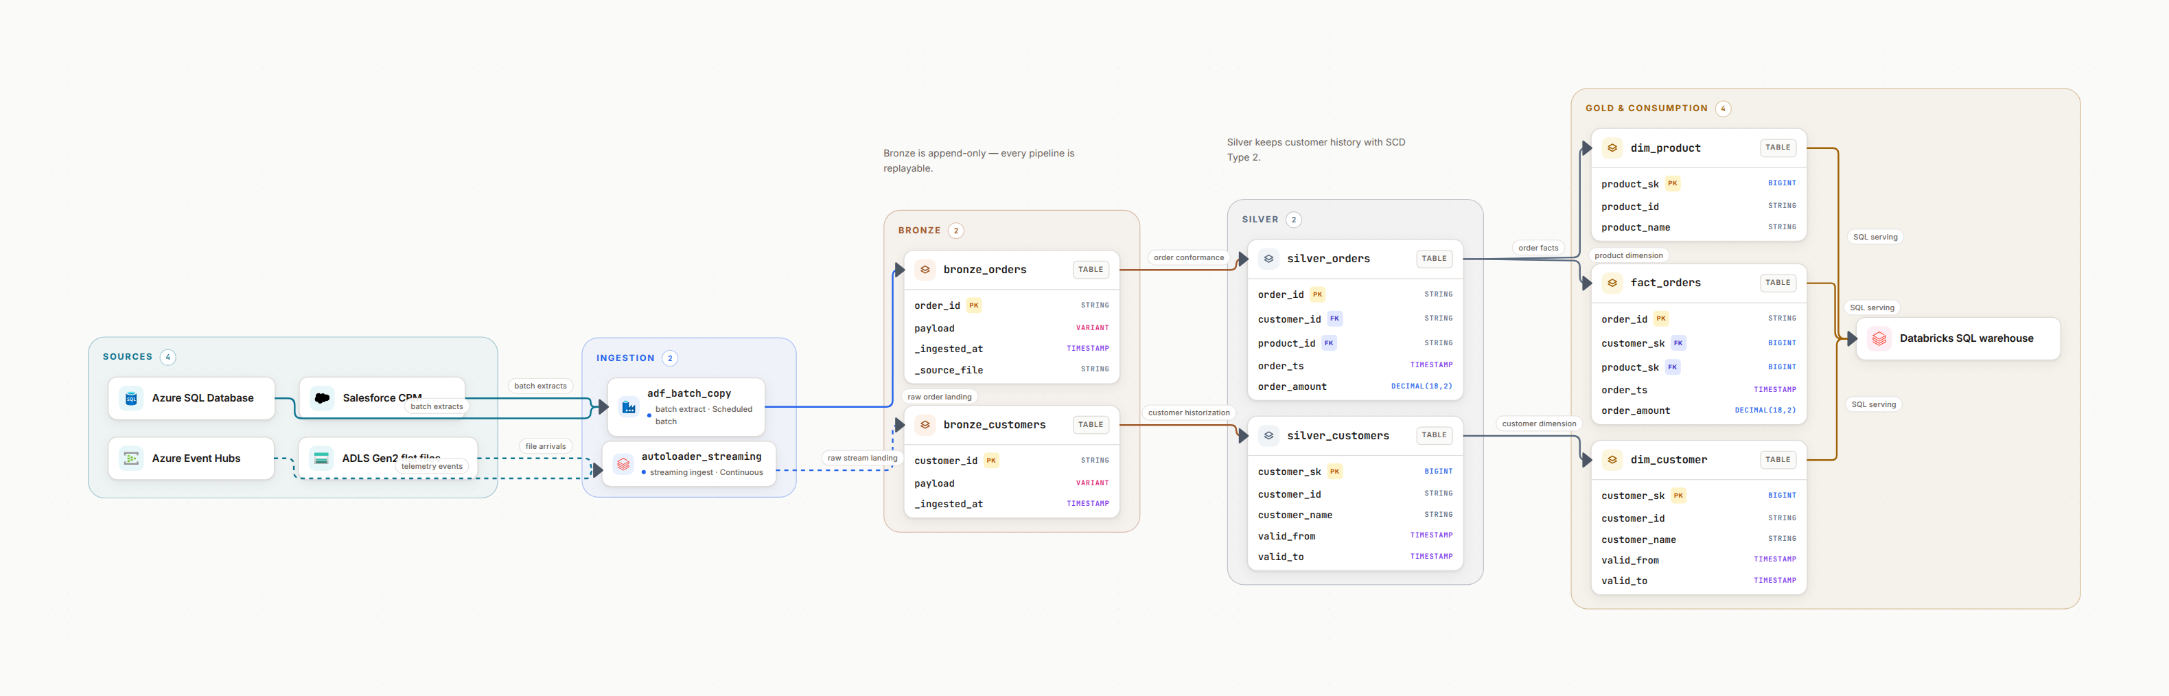
Task: Click the dim_product layer icon
Action: 1612,148
